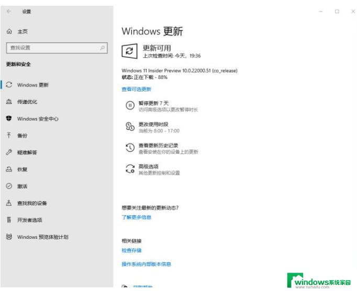
Task: Click the Windows 11 Insider Preview update text
Action: tap(180, 71)
